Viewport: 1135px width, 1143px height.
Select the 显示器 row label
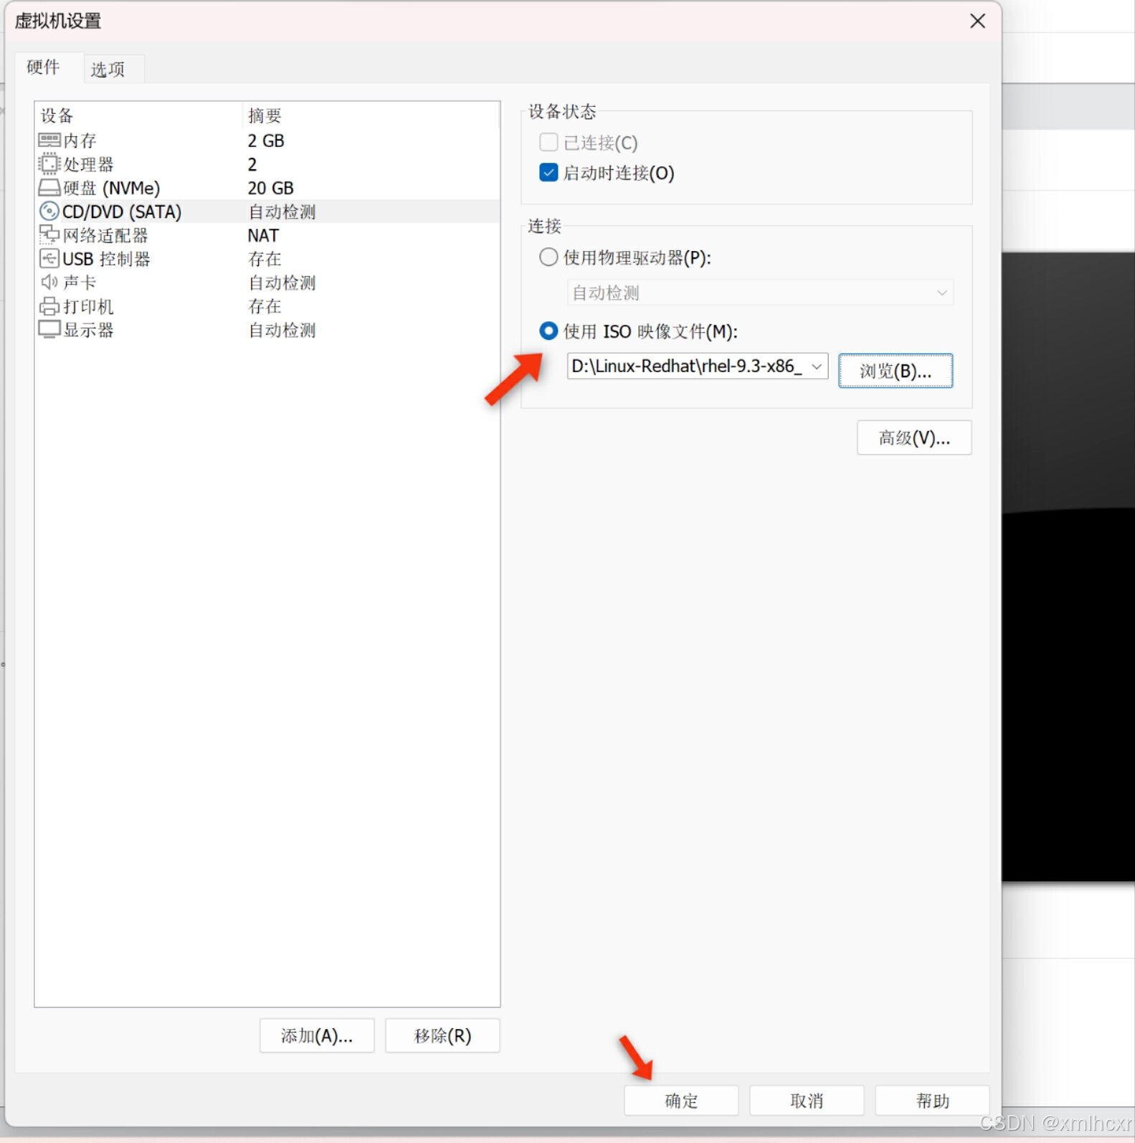[x=89, y=330]
